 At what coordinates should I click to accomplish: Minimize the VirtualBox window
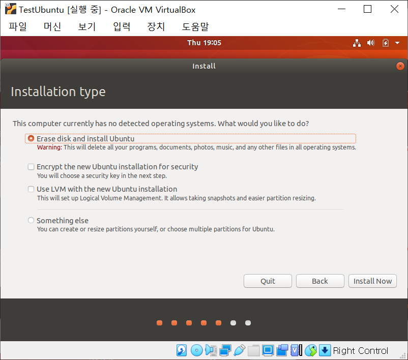(341, 9)
